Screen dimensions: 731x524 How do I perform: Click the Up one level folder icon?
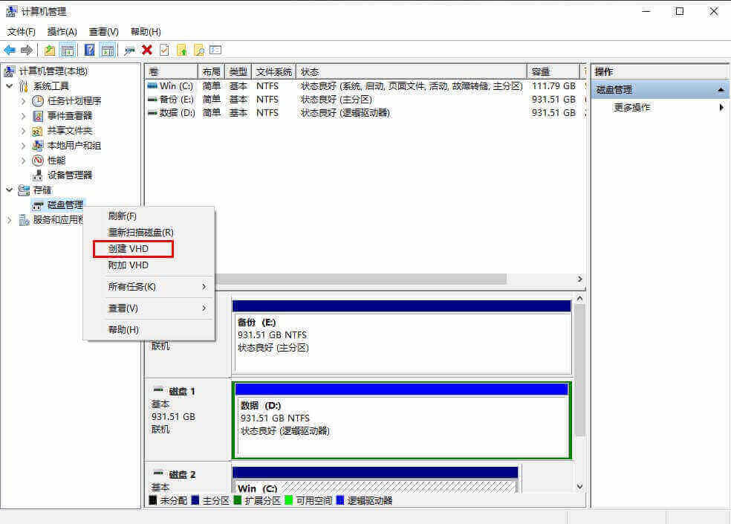[x=50, y=50]
